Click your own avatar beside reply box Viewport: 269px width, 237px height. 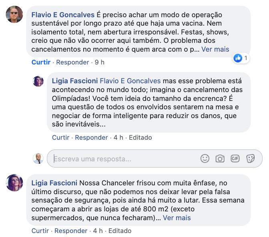[38, 159]
